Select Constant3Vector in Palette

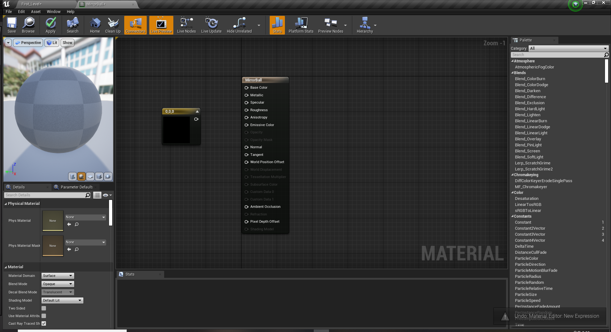pyautogui.click(x=530, y=234)
